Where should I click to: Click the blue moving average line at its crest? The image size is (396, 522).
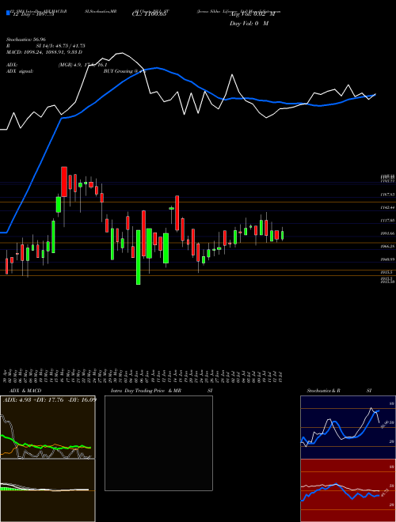click(x=157, y=68)
